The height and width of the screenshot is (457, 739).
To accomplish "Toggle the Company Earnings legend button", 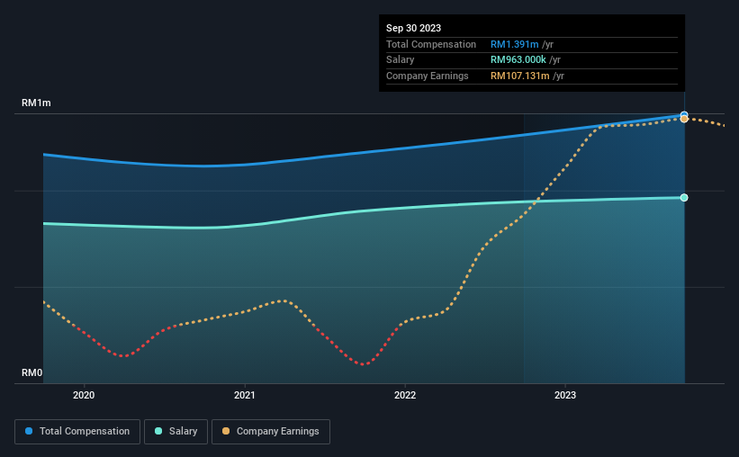I will (x=271, y=432).
